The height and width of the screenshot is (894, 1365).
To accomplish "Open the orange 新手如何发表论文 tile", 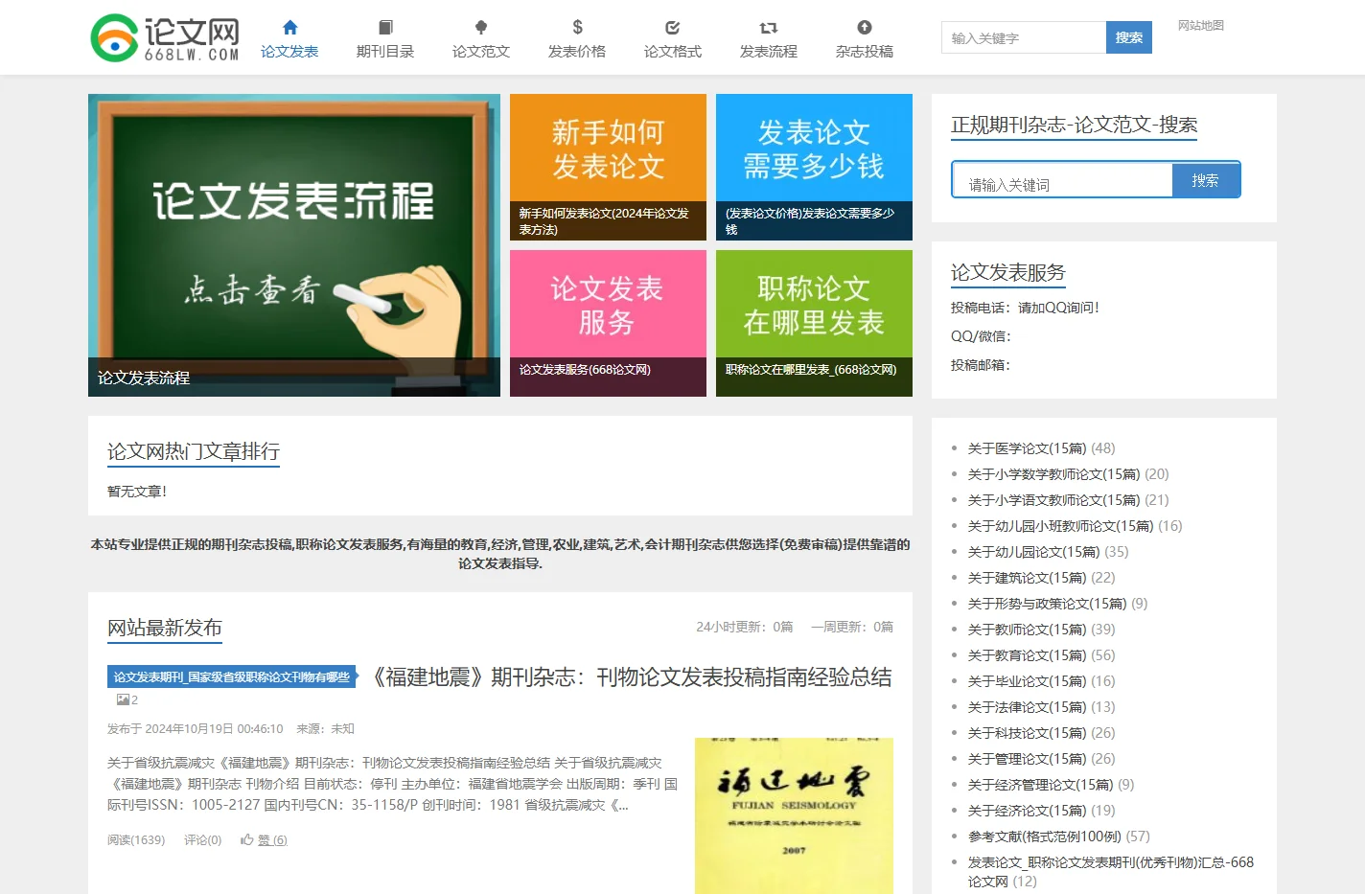I will pyautogui.click(x=608, y=167).
